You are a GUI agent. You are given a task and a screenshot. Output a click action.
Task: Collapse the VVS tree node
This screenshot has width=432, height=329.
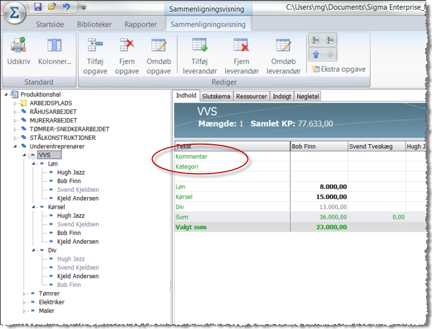click(24, 155)
